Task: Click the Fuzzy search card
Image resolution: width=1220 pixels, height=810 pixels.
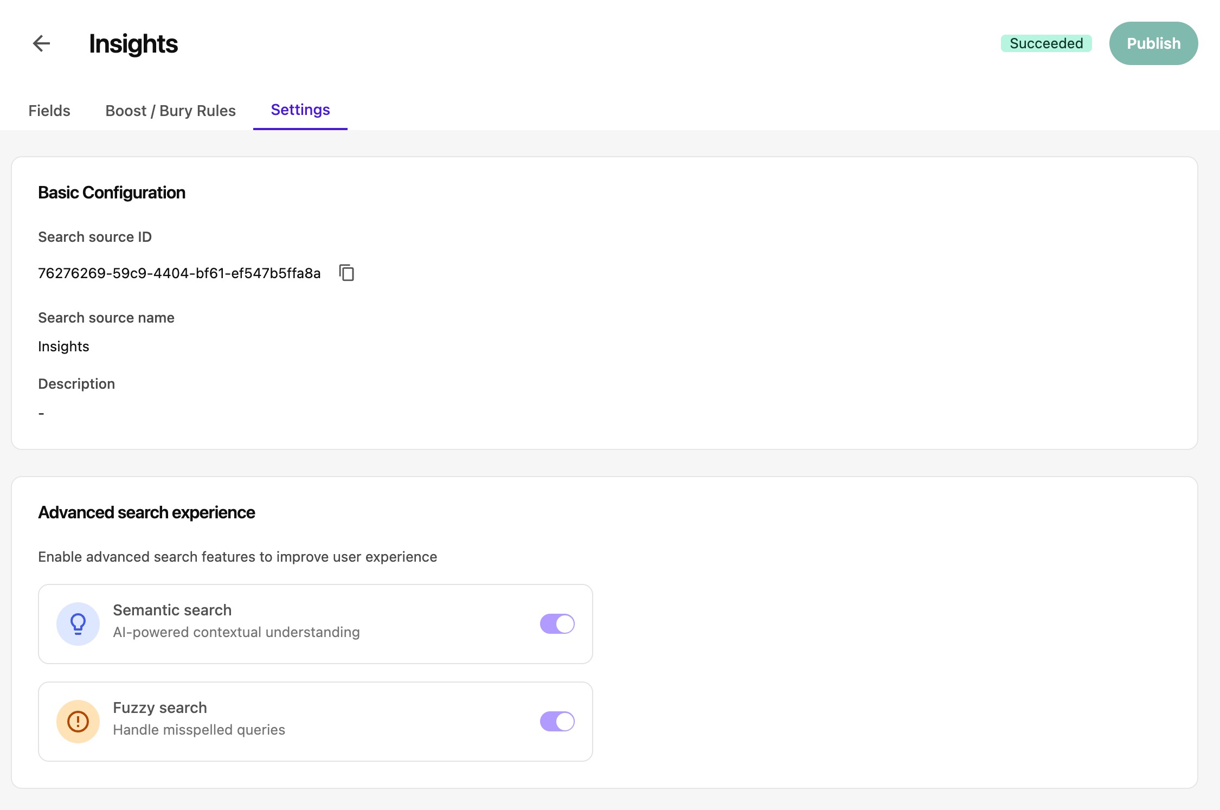Action: [316, 721]
